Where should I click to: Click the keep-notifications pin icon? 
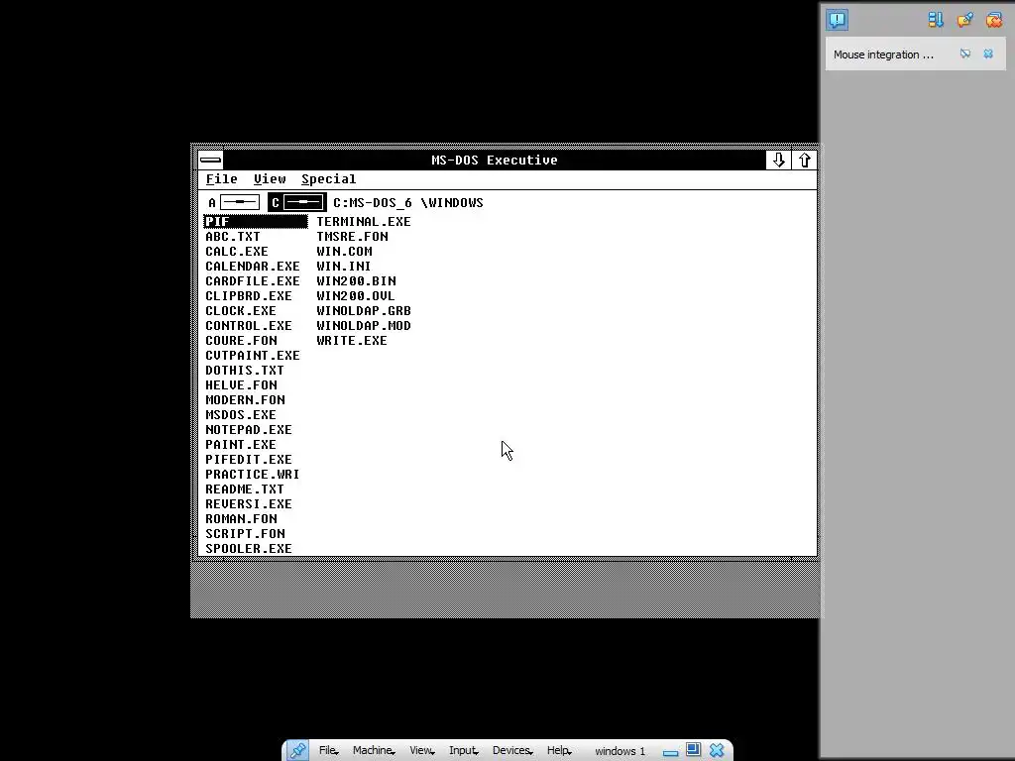pyautogui.click(x=964, y=20)
